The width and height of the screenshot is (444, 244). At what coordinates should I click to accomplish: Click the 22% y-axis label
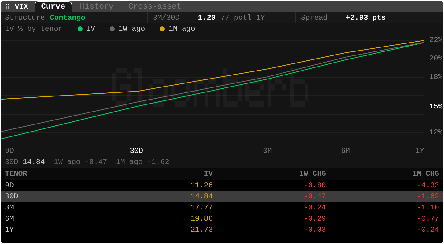[436, 40]
